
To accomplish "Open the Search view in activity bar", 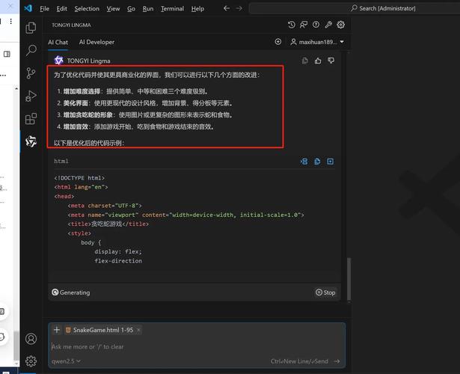I will [x=31, y=50].
